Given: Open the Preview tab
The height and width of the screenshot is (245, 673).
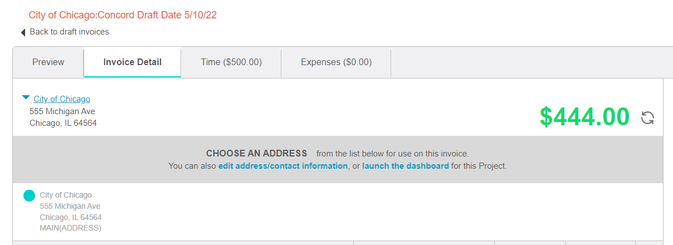Looking at the screenshot, I should 48,62.
